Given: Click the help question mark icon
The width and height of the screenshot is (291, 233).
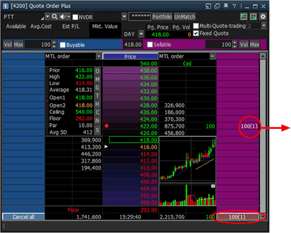Looking at the screenshot, I should pos(234,6).
